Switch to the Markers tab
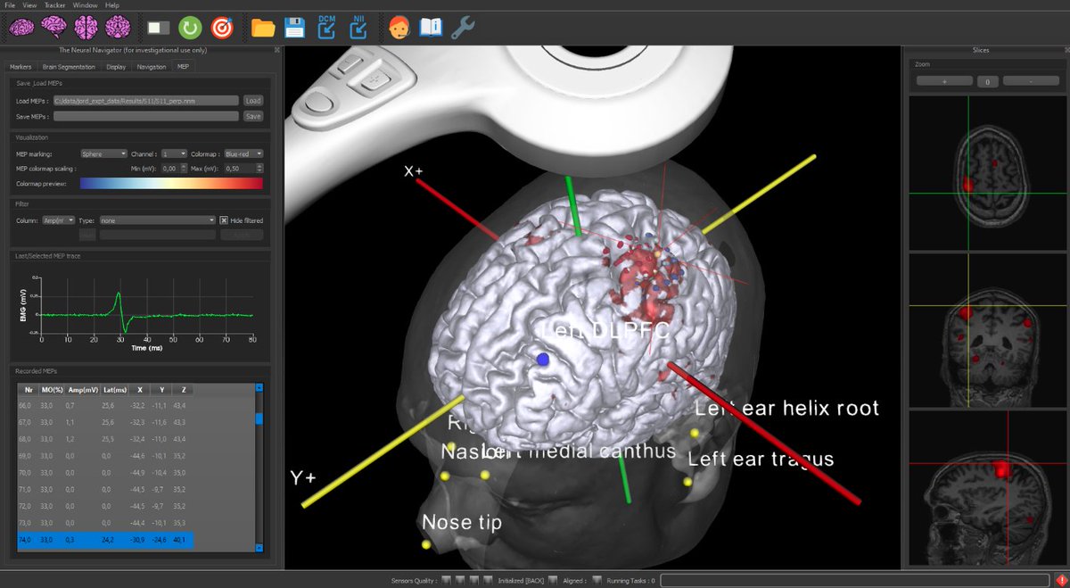 coord(21,67)
